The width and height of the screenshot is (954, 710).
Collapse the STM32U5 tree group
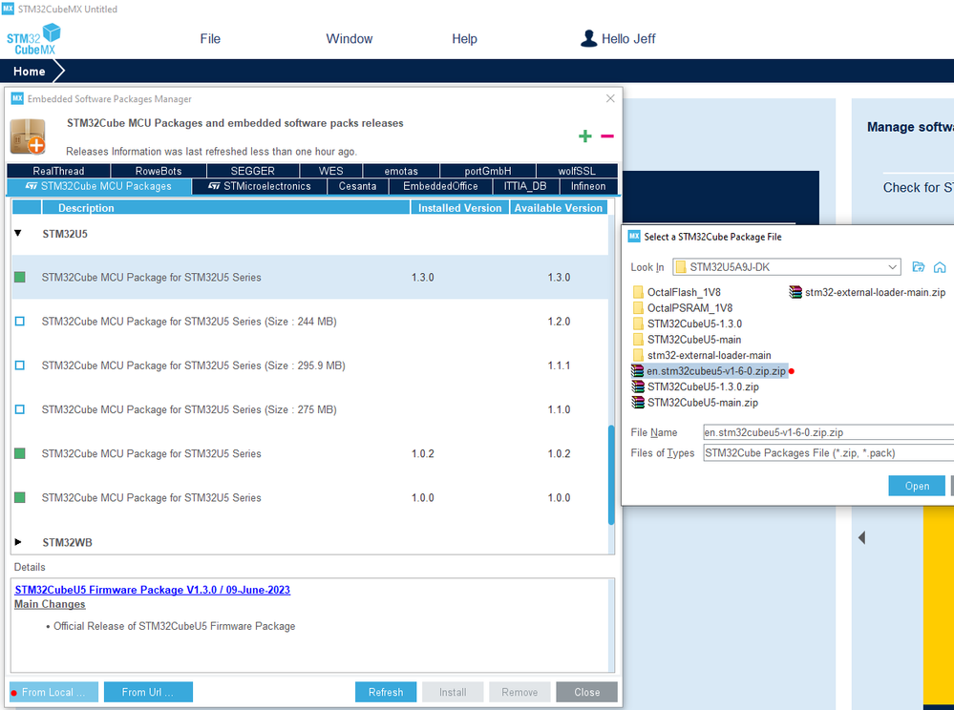tap(18, 234)
